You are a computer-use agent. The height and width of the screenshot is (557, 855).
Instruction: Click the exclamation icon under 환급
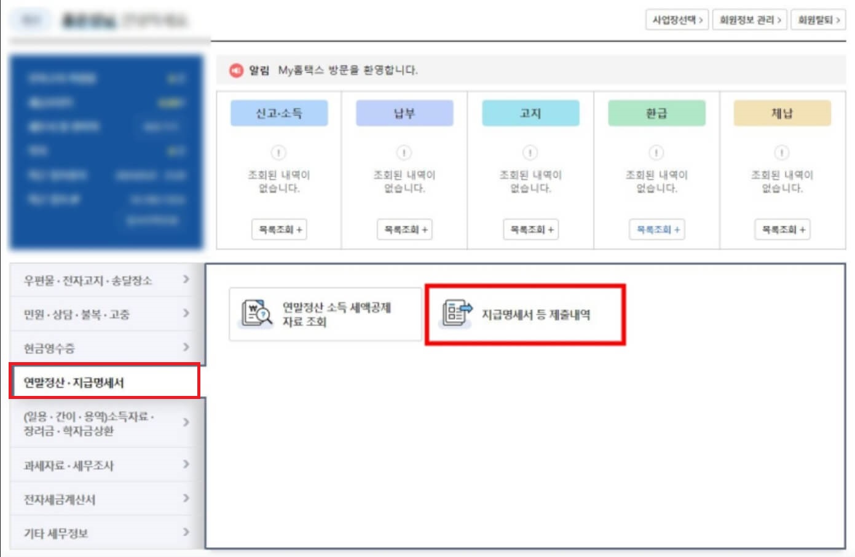coord(656,152)
